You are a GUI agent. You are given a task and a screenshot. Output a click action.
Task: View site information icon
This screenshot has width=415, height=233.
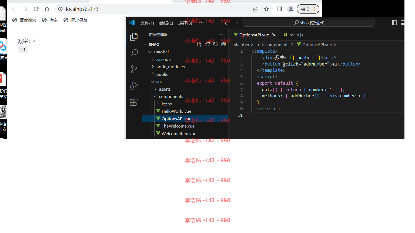pyautogui.click(x=61, y=9)
